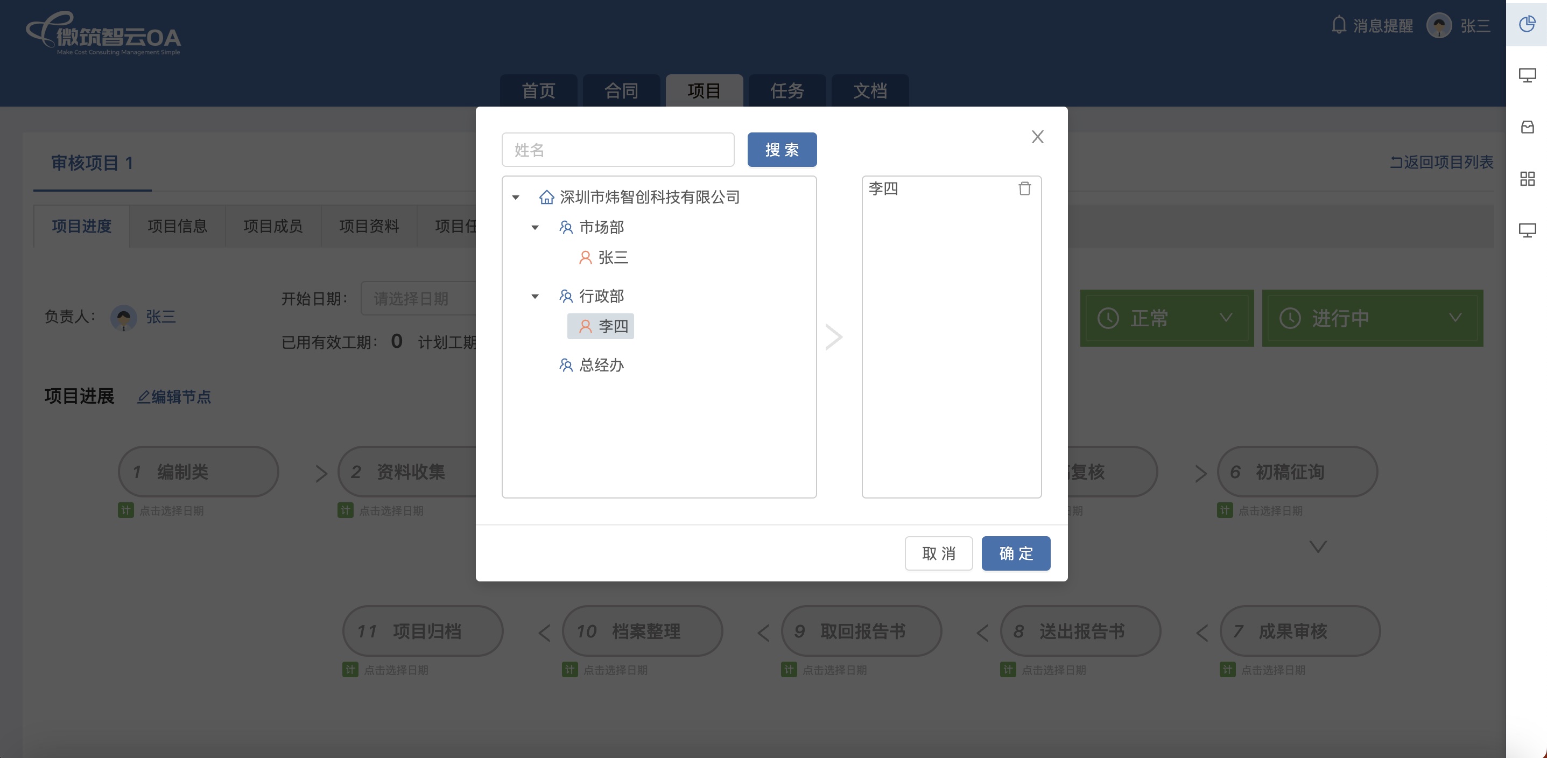
Task: Focus the 姓名 search field
Action: (x=617, y=150)
